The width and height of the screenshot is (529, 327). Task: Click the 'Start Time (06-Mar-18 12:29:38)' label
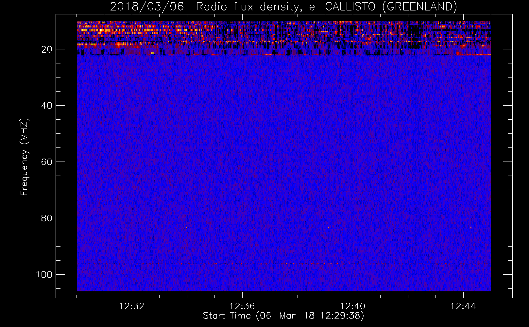283,316
